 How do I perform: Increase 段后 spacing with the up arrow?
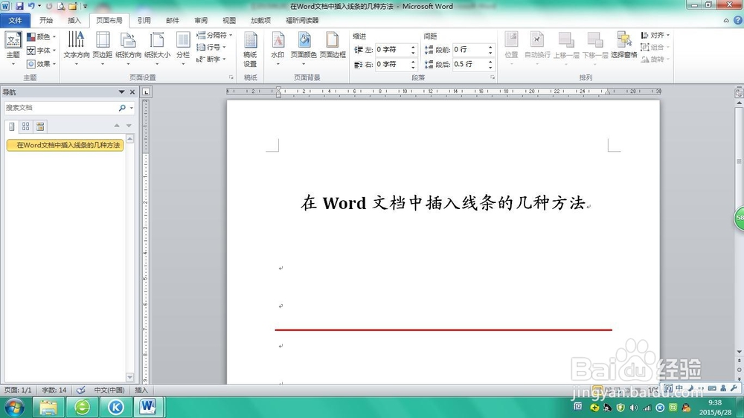coord(490,62)
